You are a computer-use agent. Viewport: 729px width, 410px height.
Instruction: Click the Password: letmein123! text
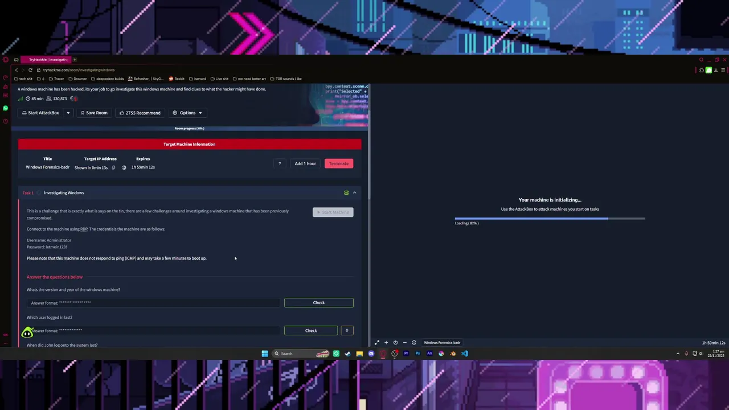tap(47, 247)
